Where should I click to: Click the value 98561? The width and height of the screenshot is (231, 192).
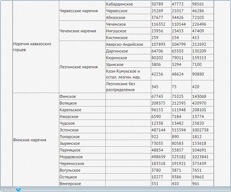[x=198, y=4]
